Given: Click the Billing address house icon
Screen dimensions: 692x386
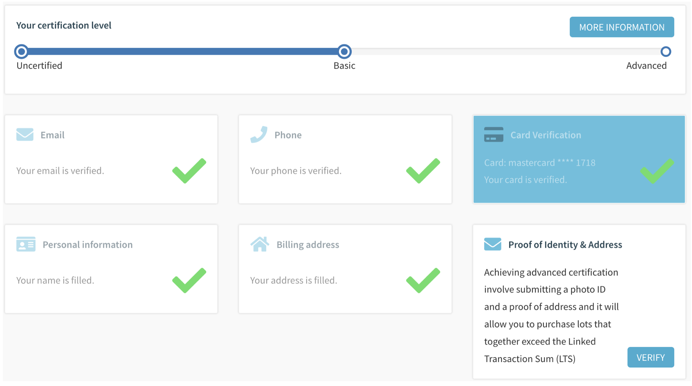Looking at the screenshot, I should point(260,244).
